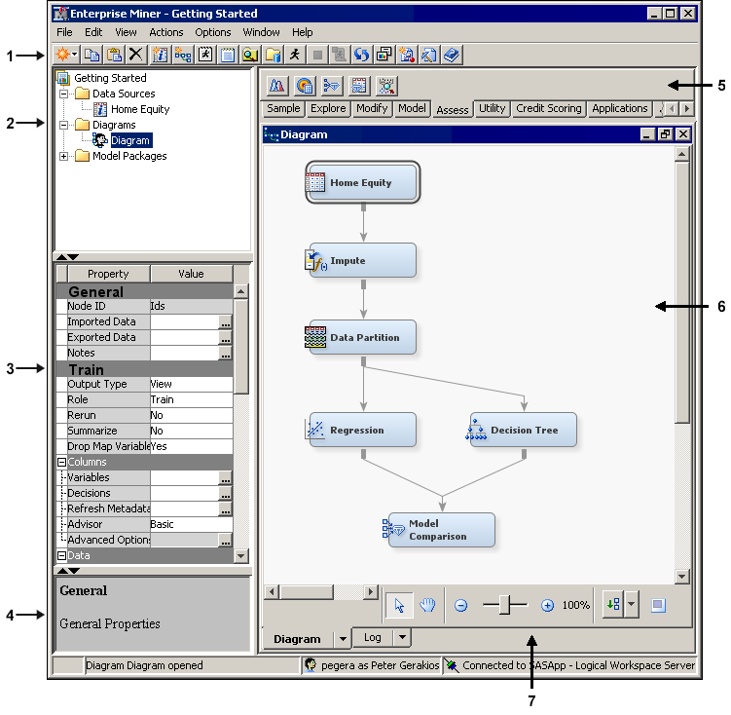Select the Data Partition node
Screen dimensions: 731x715
click(363, 337)
